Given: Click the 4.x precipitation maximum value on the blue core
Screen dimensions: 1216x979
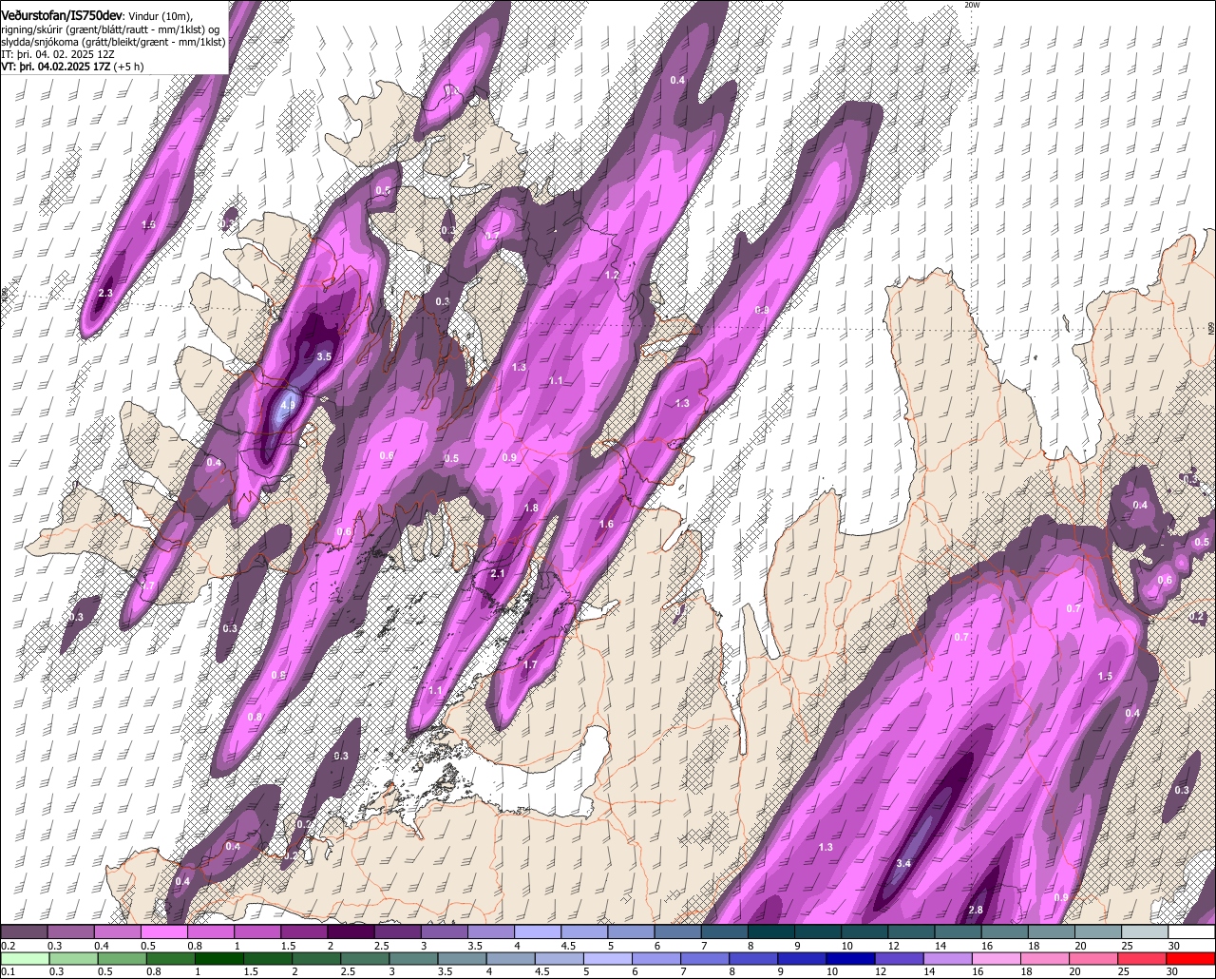Looking at the screenshot, I should [x=287, y=404].
